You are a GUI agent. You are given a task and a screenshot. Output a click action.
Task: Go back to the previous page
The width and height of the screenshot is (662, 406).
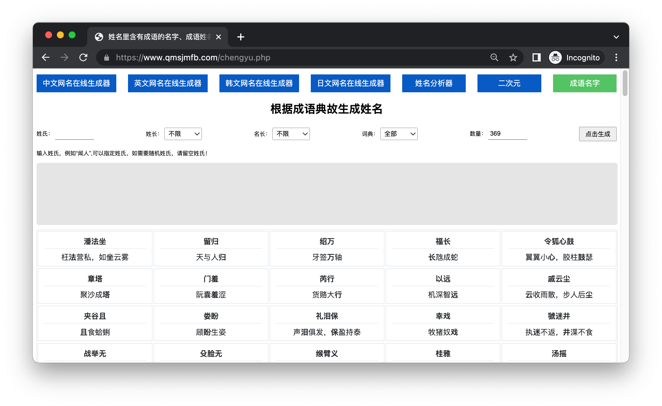pos(46,57)
